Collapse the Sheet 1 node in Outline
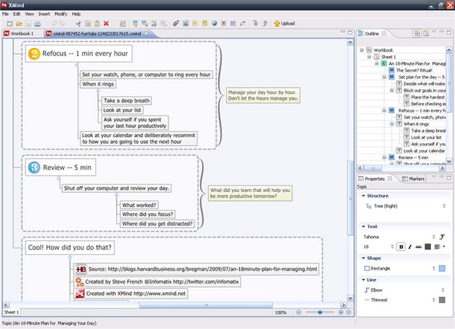This screenshot has width=455, height=329. pos(369,57)
